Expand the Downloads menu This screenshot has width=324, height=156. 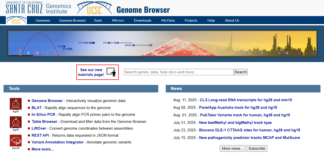pyautogui.click(x=143, y=20)
